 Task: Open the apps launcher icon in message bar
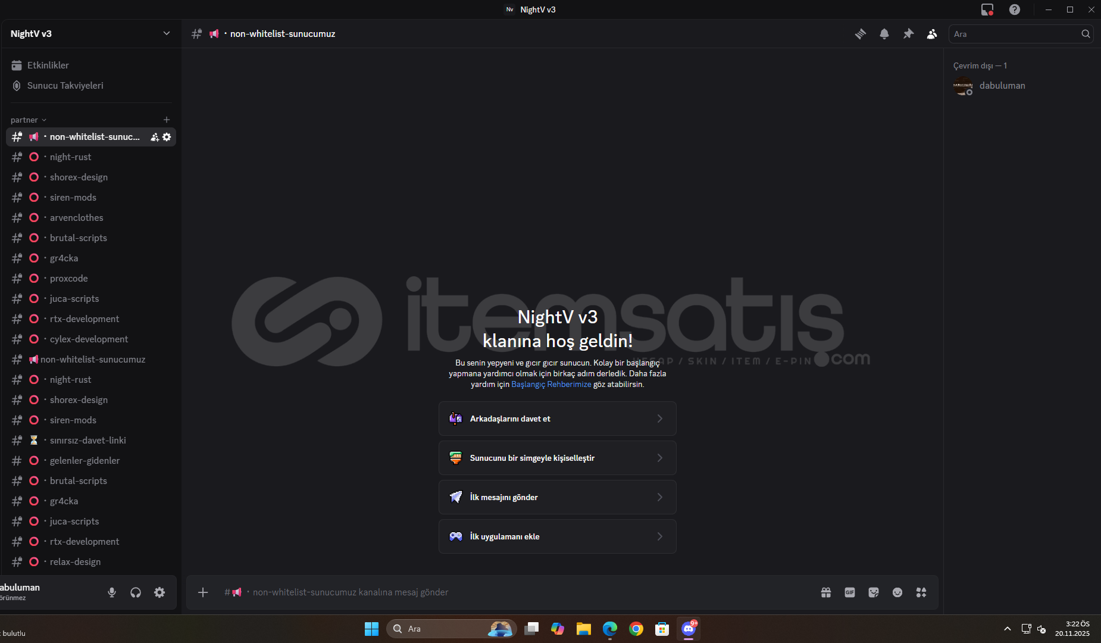click(x=921, y=592)
